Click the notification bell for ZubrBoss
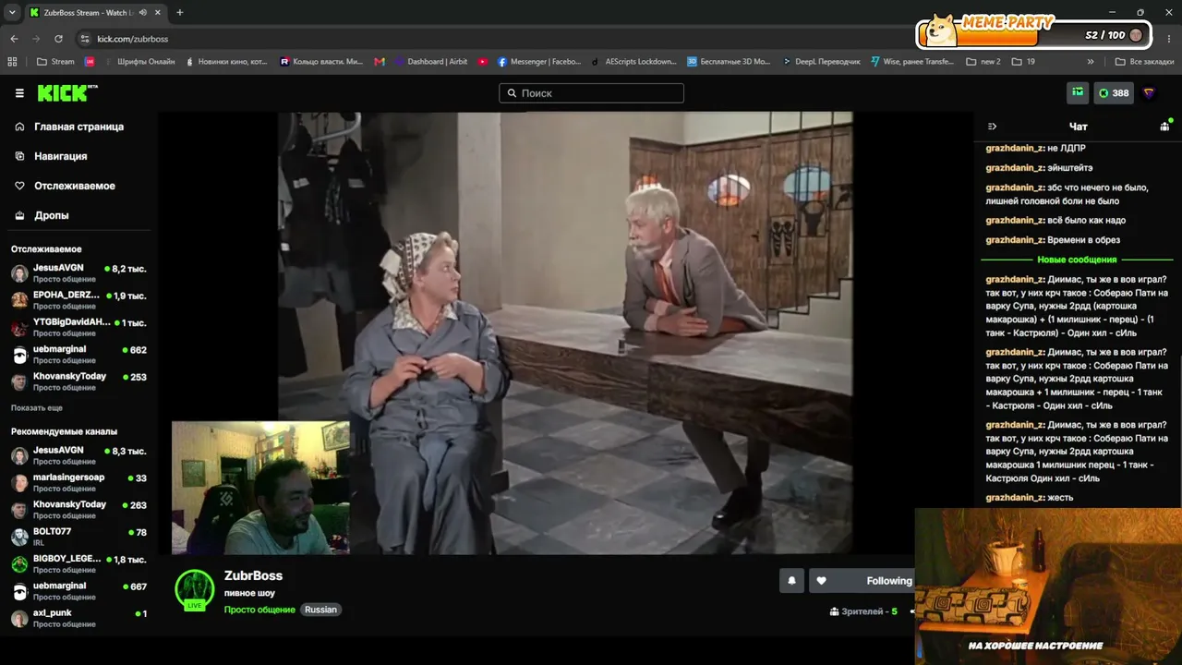The image size is (1182, 665). pos(791,581)
